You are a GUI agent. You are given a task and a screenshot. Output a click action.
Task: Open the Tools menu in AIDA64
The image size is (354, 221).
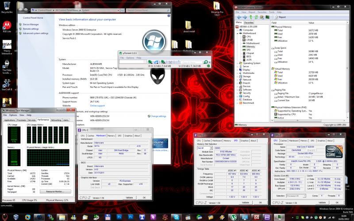[x=272, y=12]
